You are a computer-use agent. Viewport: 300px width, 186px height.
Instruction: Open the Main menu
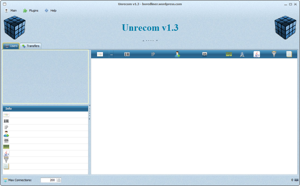[x=11, y=11]
